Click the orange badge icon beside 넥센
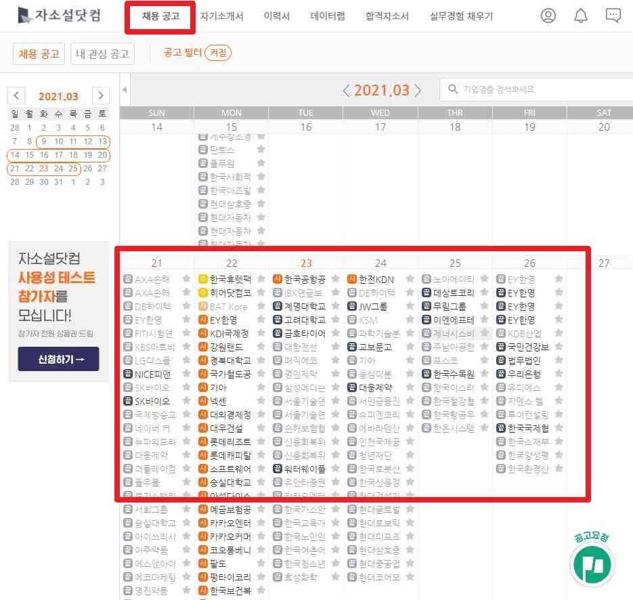 point(202,401)
